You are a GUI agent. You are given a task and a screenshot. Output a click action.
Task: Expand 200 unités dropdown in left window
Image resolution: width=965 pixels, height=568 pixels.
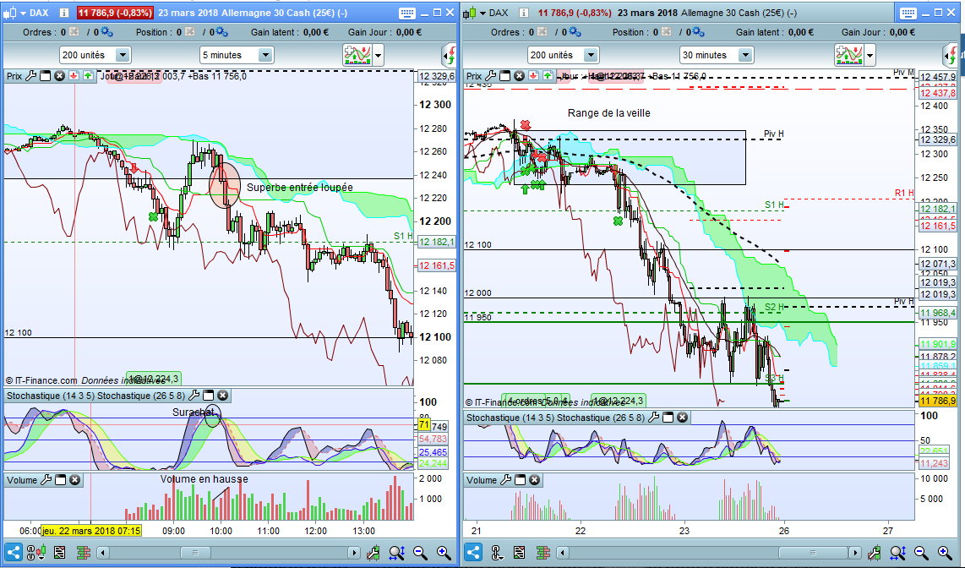click(x=123, y=56)
